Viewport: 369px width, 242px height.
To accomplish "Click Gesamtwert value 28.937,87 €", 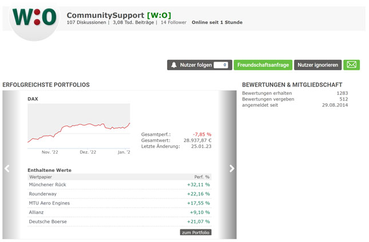I will tap(197, 140).
